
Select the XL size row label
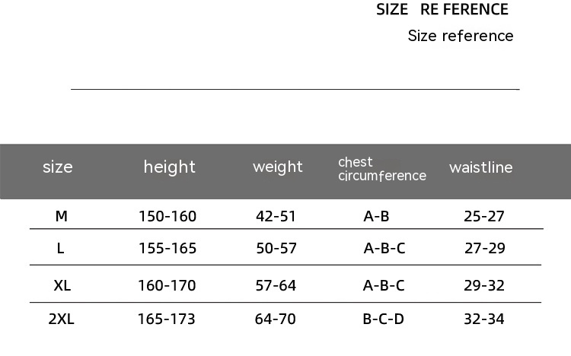pyautogui.click(x=62, y=286)
